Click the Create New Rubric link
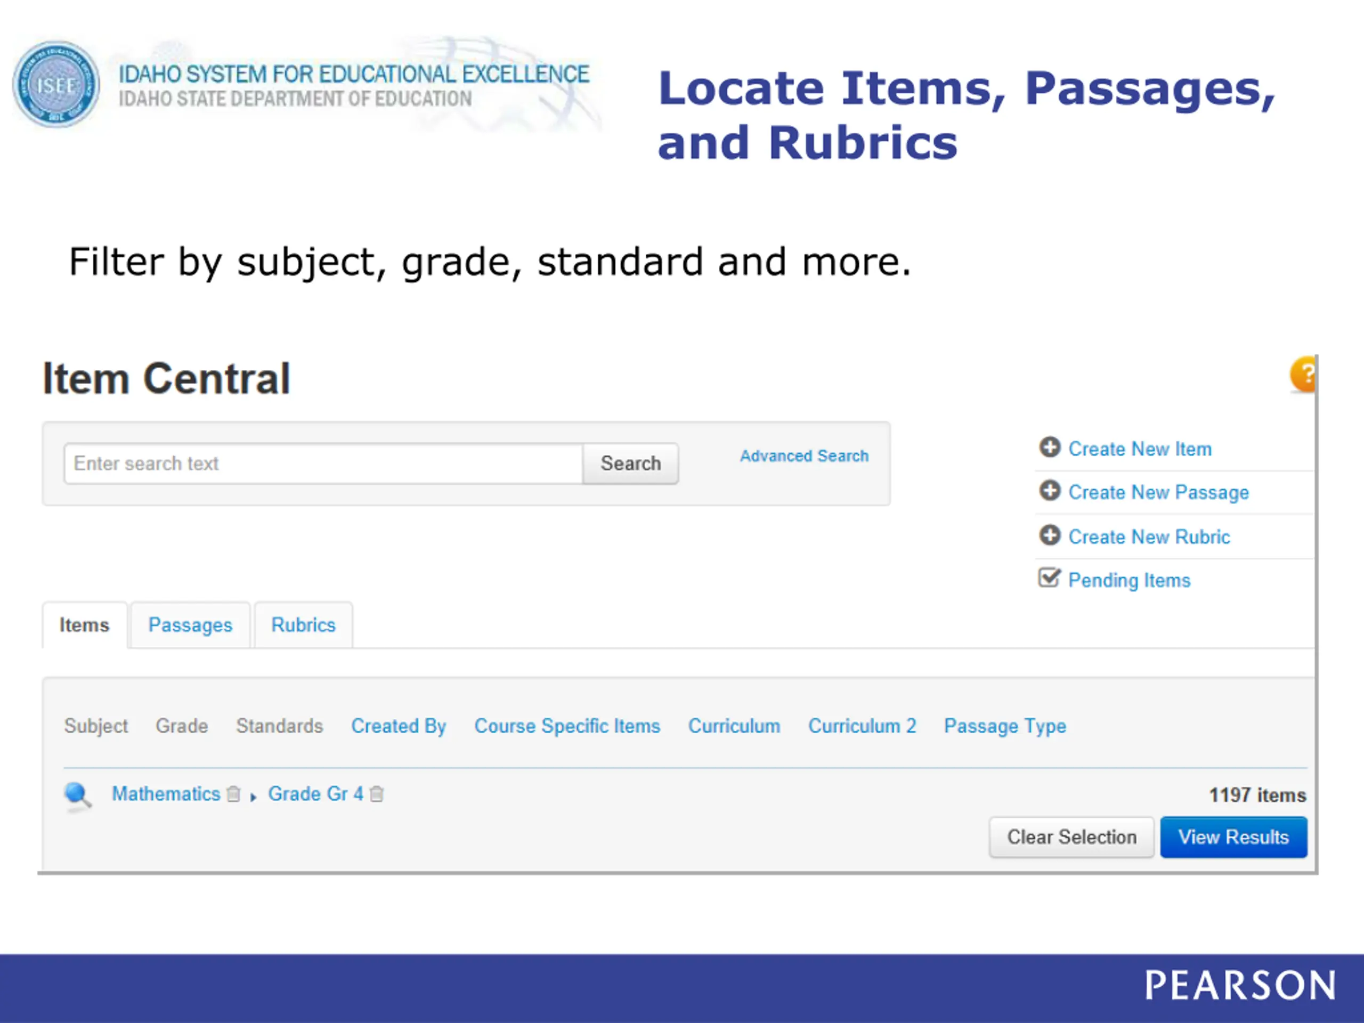The image size is (1364, 1023). point(1149,537)
